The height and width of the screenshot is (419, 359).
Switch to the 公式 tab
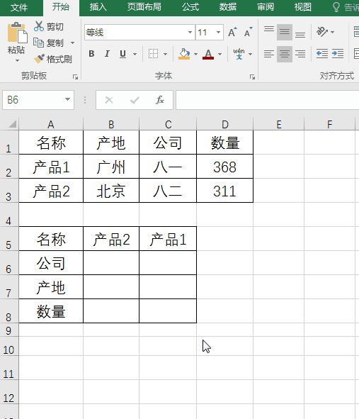coord(190,7)
